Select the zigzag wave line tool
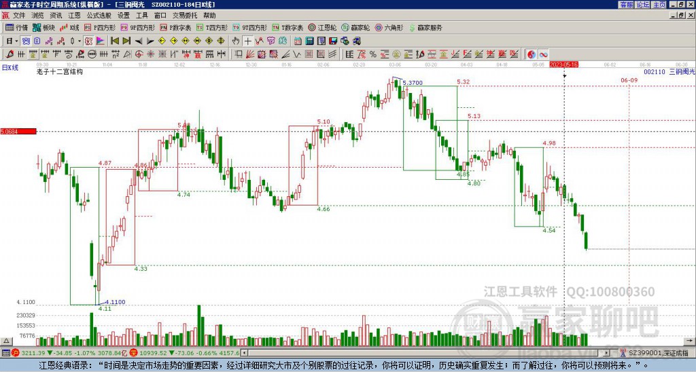Viewport: 696px width, 372px height. 296,54
